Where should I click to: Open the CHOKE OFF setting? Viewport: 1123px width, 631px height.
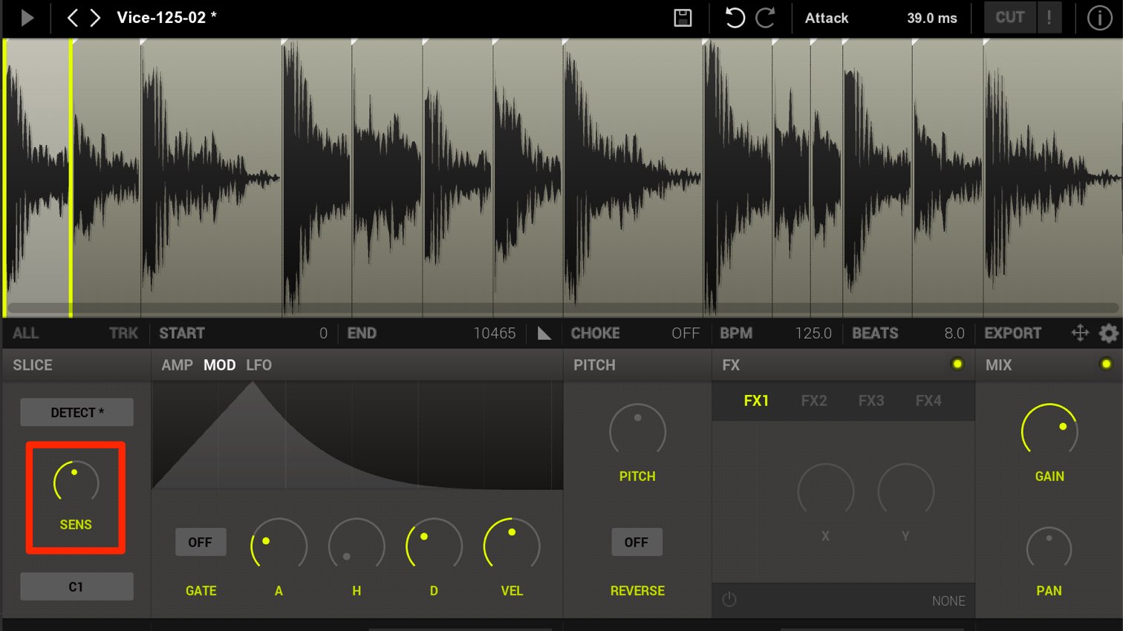pos(635,333)
